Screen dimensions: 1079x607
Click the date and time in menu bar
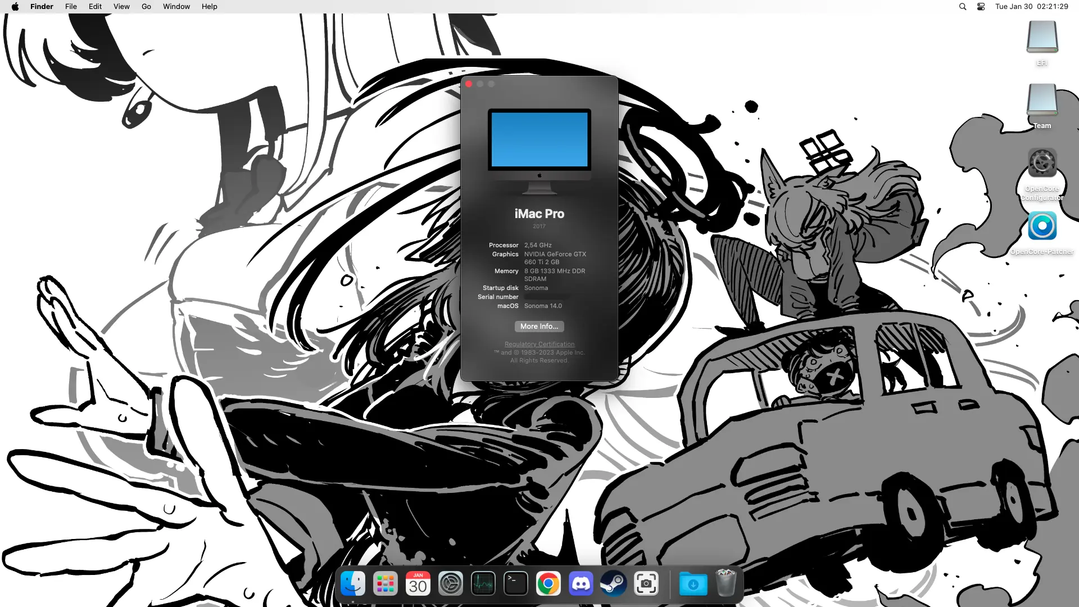point(1032,7)
